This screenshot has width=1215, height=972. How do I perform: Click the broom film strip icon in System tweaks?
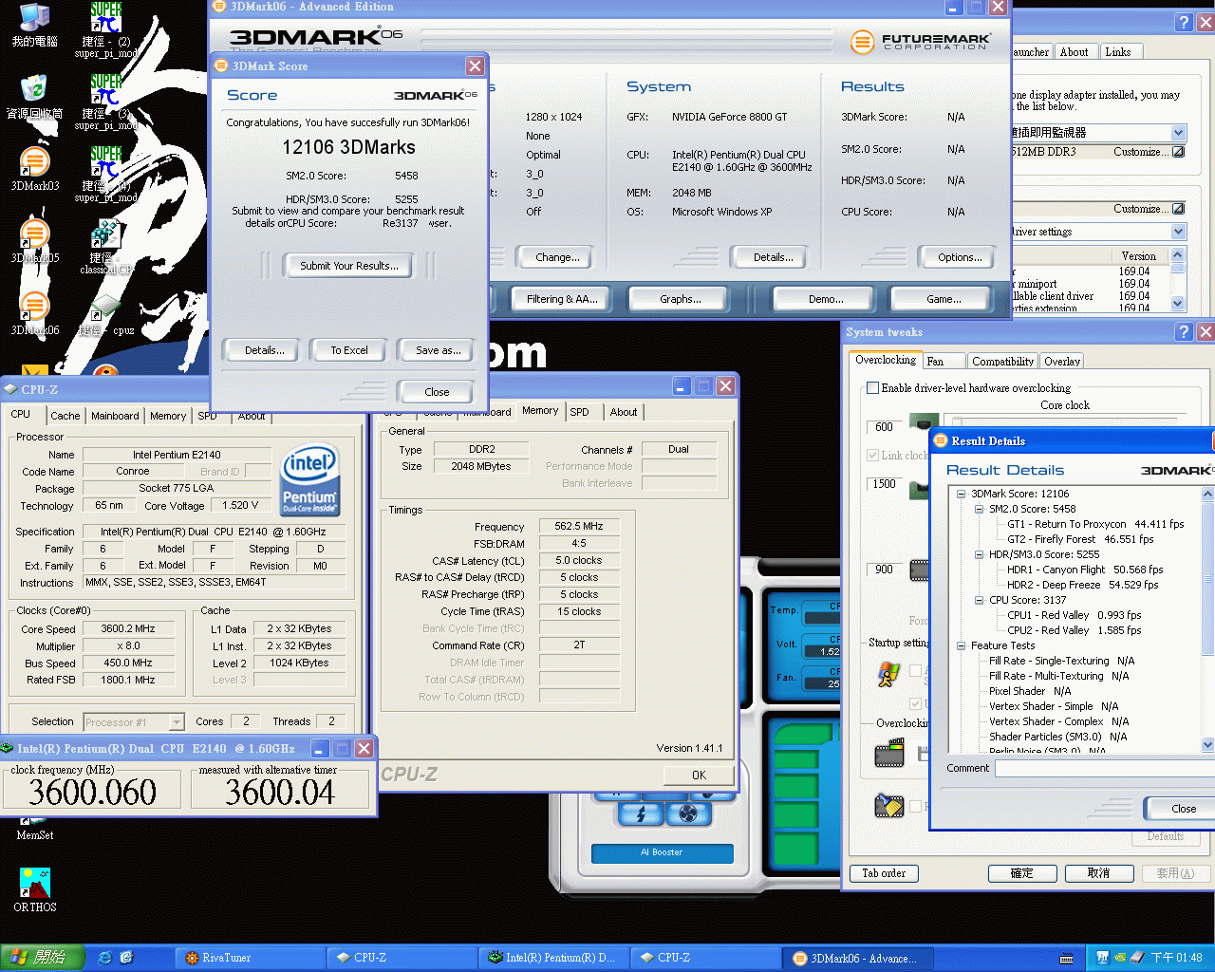[x=889, y=806]
